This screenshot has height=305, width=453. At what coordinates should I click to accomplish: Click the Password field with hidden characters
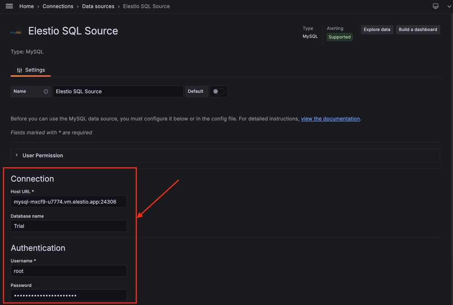tap(68, 295)
